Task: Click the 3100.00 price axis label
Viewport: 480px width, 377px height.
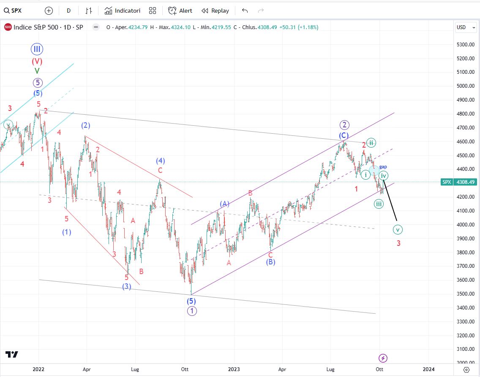Action: 465,349
